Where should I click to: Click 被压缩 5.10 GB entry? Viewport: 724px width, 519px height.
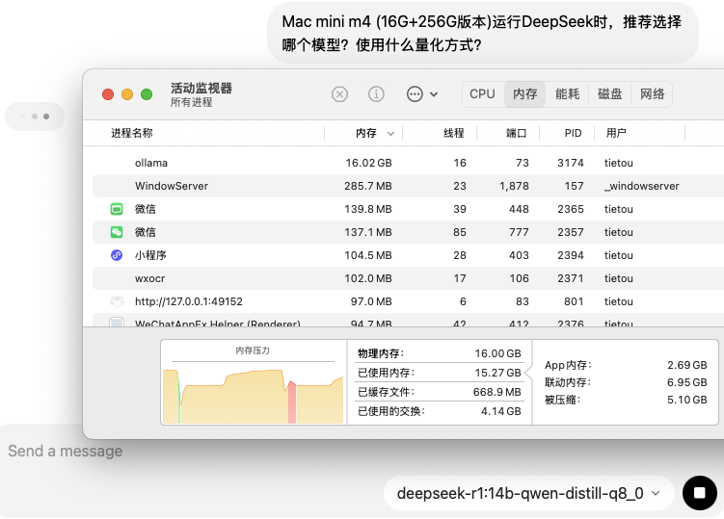click(626, 400)
